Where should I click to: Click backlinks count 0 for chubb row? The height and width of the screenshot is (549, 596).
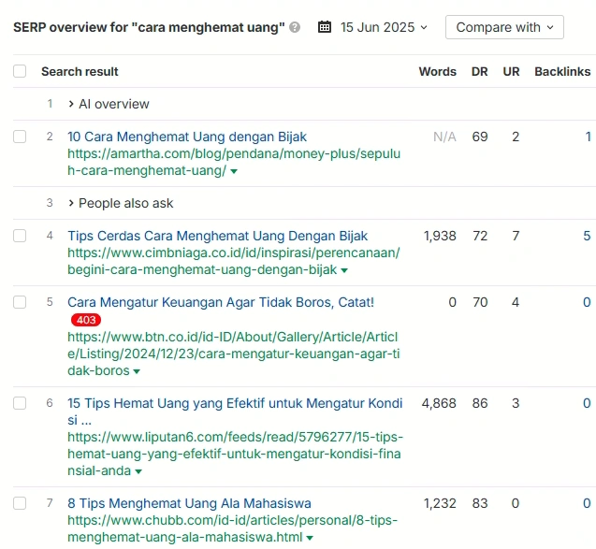pos(587,503)
